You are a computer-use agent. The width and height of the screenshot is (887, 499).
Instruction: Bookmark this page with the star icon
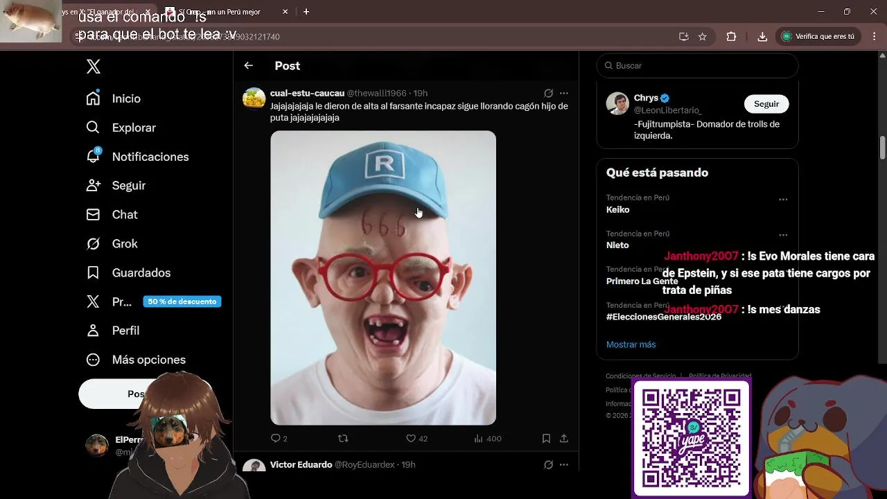(x=703, y=37)
